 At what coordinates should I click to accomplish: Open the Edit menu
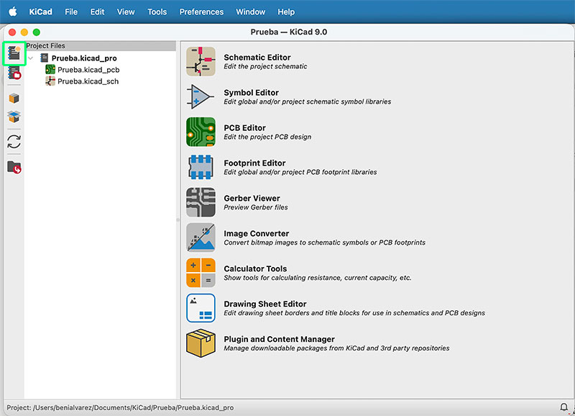[97, 12]
